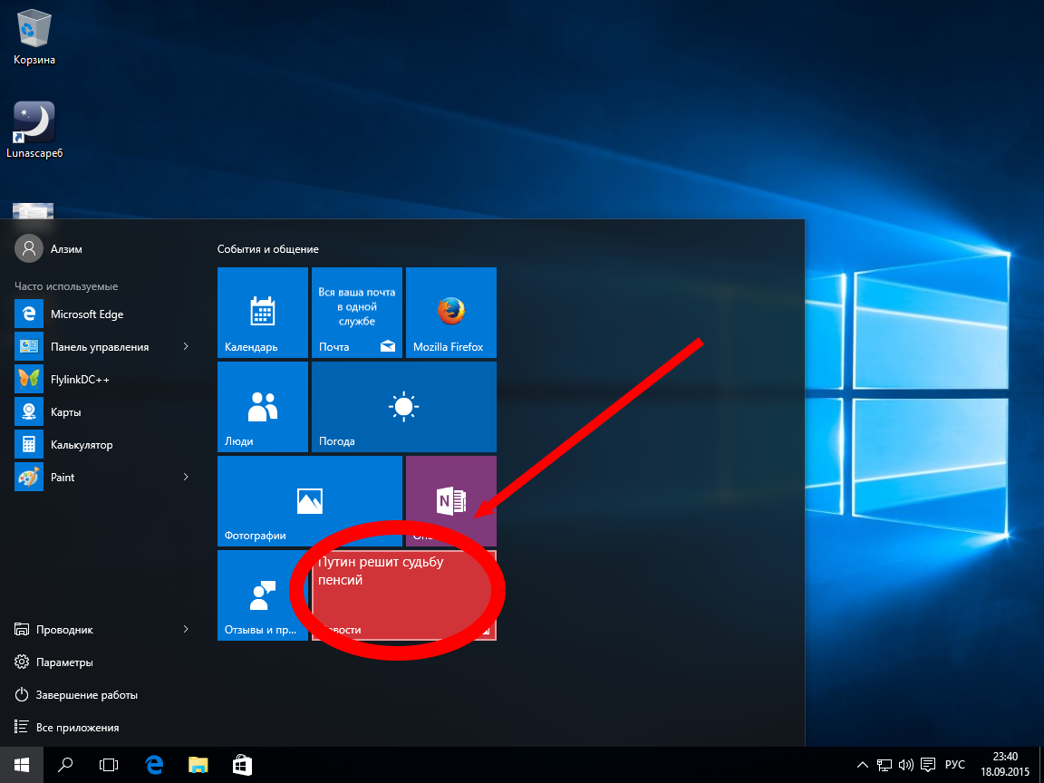The width and height of the screenshot is (1044, 783).
Task: Expand Paint jump list arrow
Action: [x=186, y=478]
